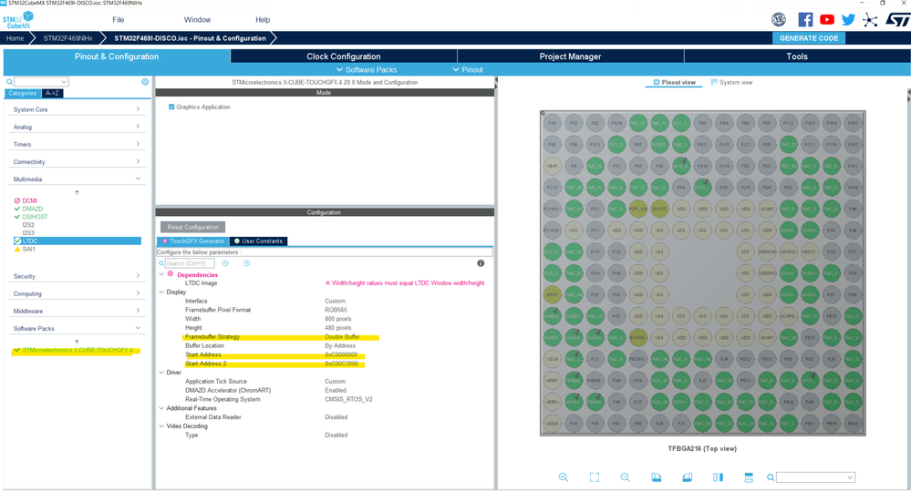Click the previous search result arrow icon
Image resolution: width=911 pixels, height=492 pixels.
(225, 263)
